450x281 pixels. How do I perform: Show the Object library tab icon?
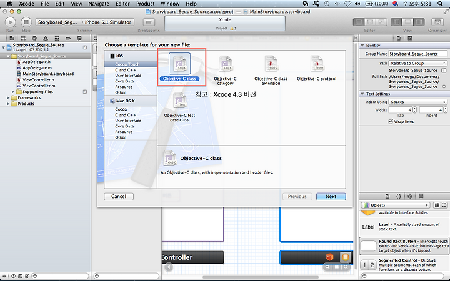click(410, 197)
